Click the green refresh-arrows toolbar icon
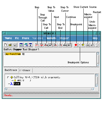This screenshot has height=116, width=104. coord(21,45)
